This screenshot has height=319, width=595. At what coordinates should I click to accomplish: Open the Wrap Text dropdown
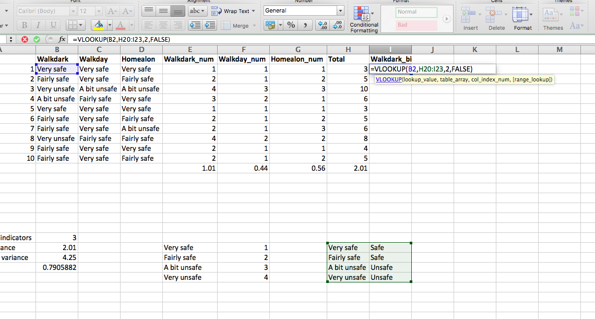(254, 11)
